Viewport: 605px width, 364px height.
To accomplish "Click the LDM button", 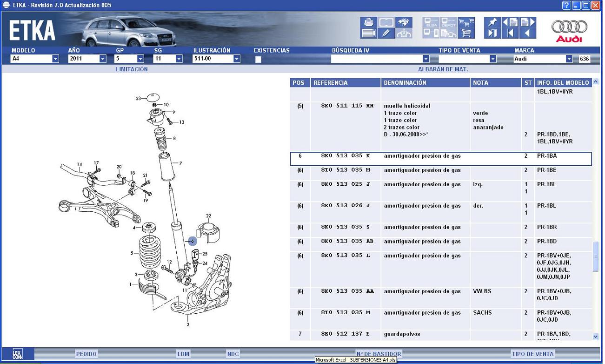I will [183, 354].
